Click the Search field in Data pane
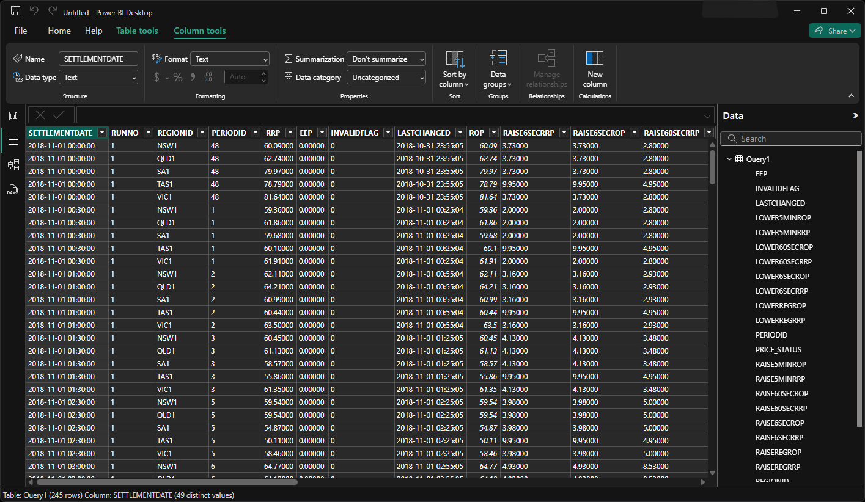 tap(795, 139)
